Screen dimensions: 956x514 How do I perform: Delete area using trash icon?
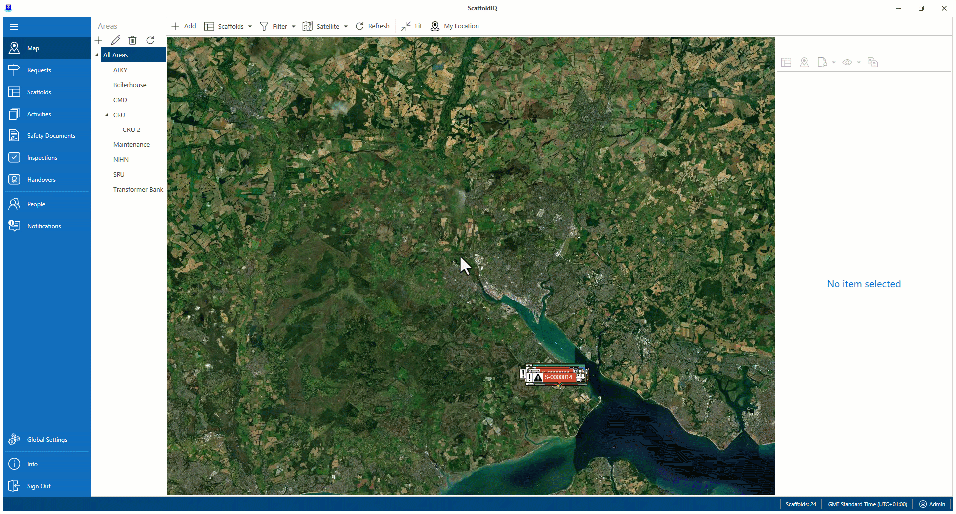click(132, 40)
